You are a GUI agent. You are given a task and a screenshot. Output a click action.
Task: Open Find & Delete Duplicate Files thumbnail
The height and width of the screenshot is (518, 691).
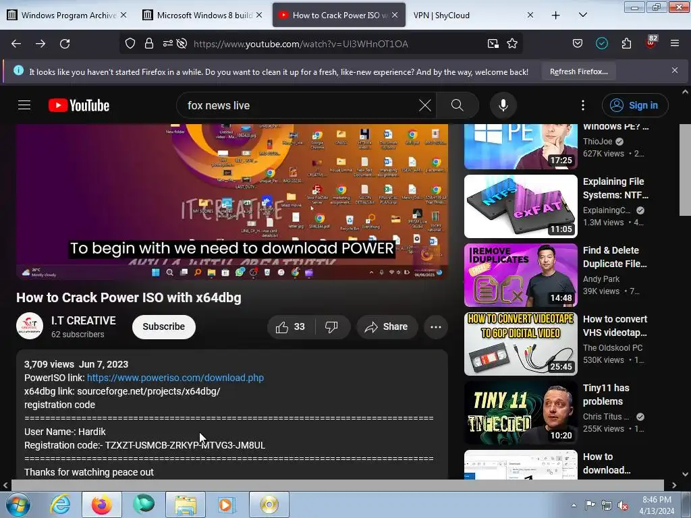(521, 275)
